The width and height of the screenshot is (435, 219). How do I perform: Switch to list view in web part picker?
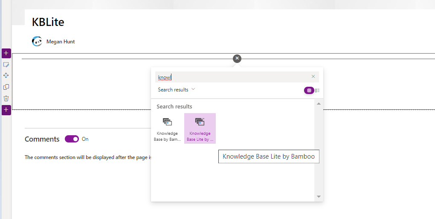coord(317,90)
